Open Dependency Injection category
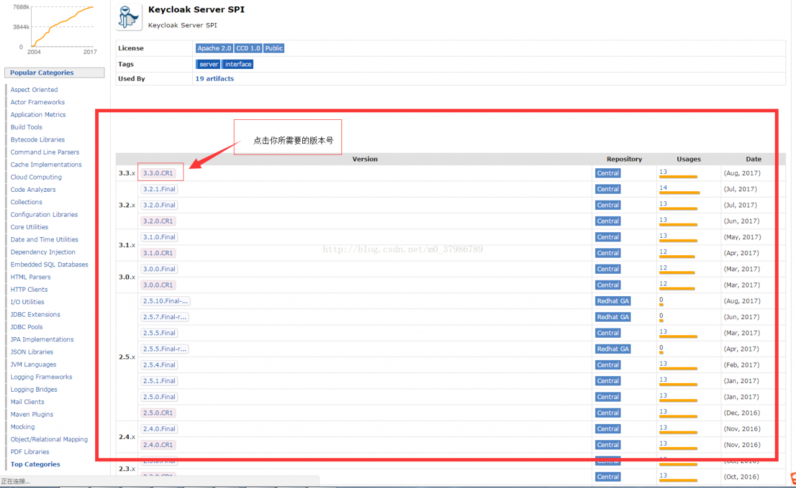The width and height of the screenshot is (796, 488). tap(43, 252)
